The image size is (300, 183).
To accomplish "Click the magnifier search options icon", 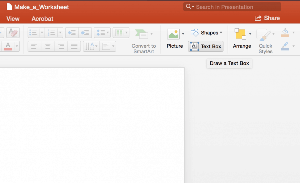I will tap(190, 7).
